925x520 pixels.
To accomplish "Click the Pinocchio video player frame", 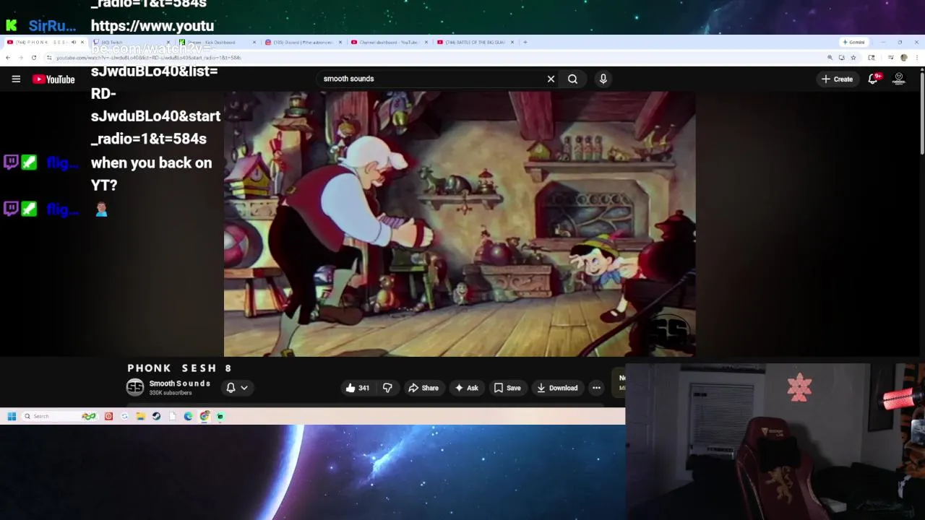I will tap(460, 224).
